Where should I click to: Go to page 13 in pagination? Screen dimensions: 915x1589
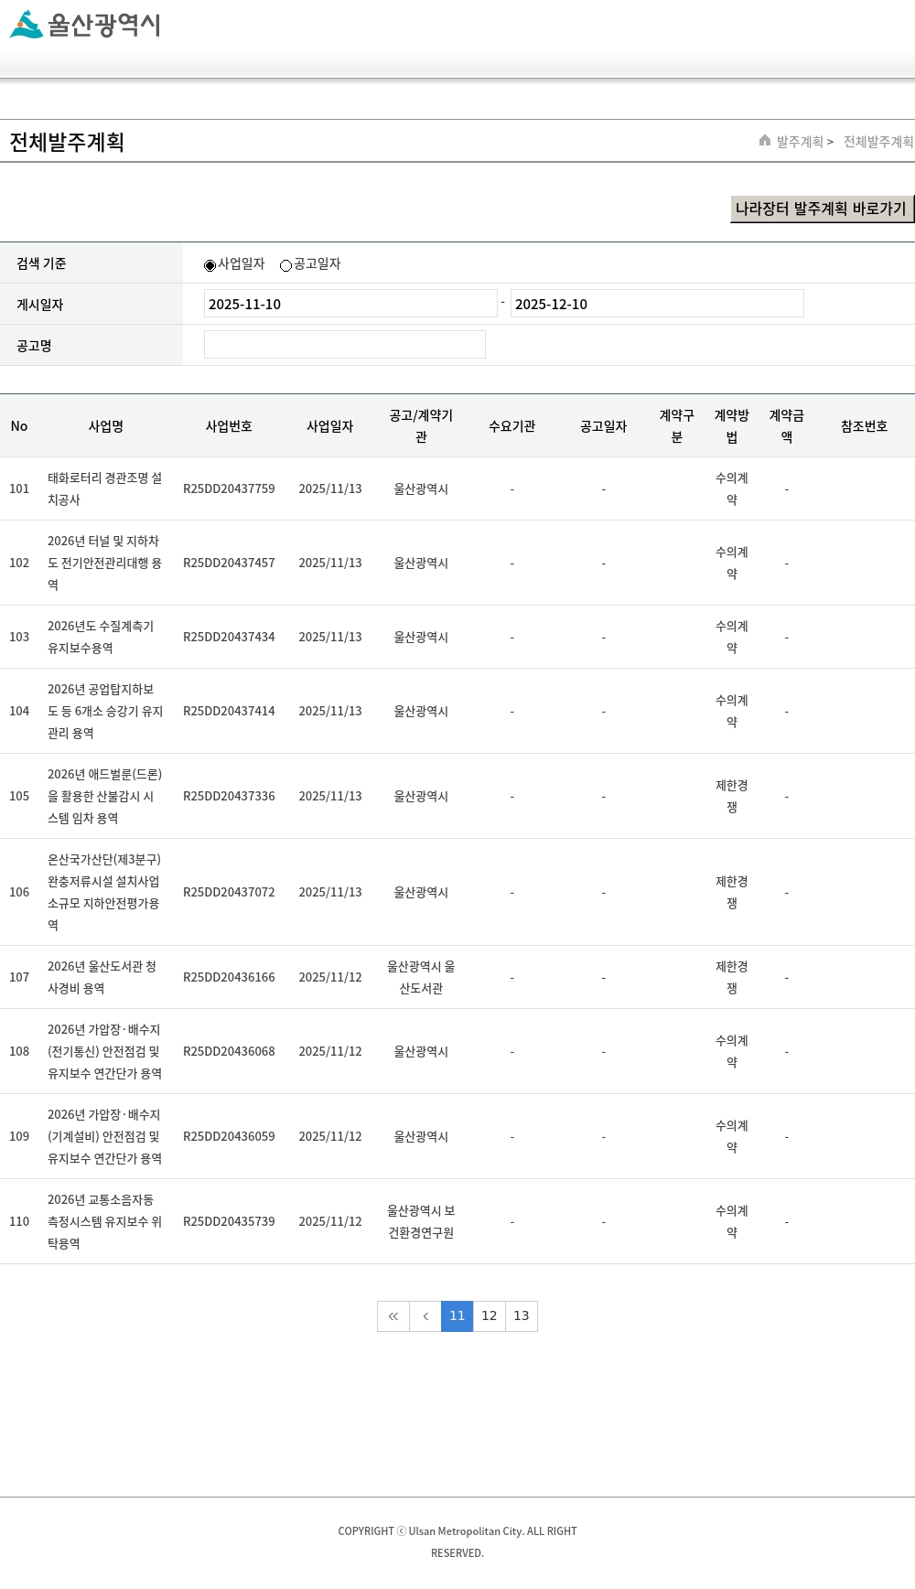pyautogui.click(x=522, y=1316)
